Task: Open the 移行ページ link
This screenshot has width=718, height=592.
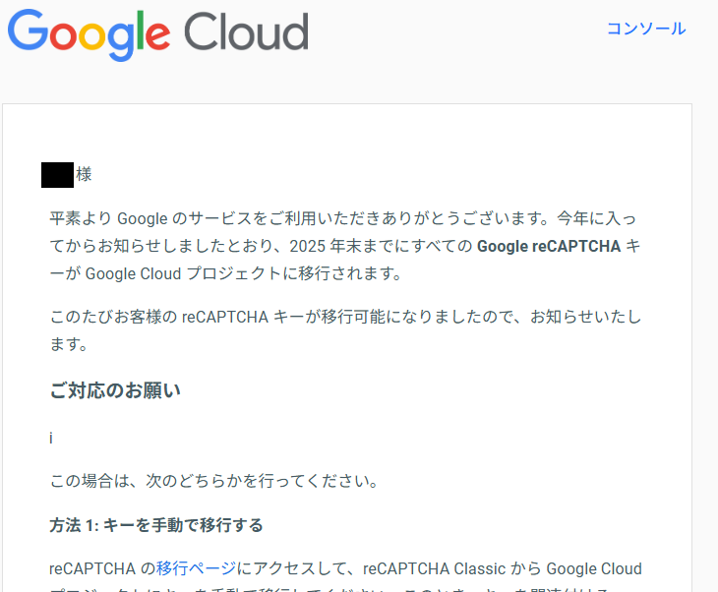Action: click(196, 568)
